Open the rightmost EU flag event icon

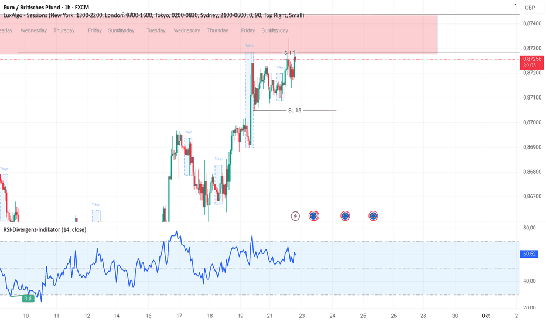(x=373, y=216)
